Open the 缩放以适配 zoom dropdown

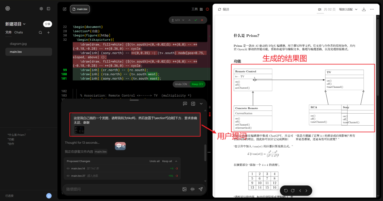point(348,10)
